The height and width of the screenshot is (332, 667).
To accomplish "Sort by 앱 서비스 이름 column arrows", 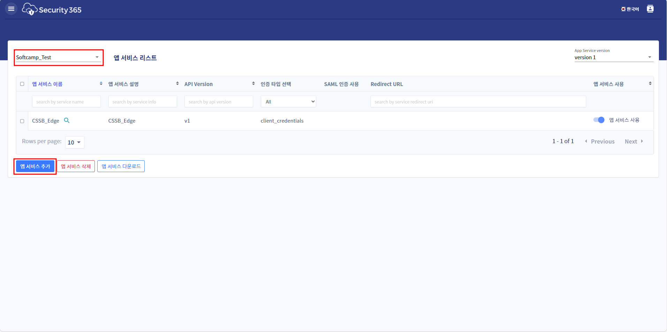I will click(101, 84).
